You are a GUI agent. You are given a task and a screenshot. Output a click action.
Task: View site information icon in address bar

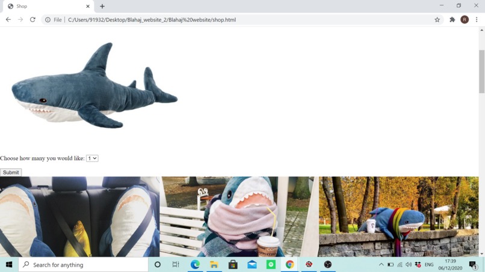tap(48, 20)
